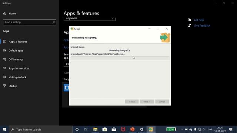Open McAfee red shield in taskbar

click(x=123, y=129)
